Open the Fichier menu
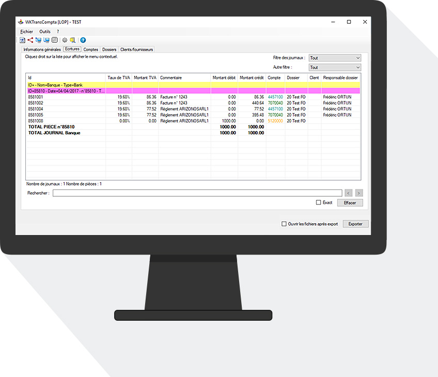Image resolution: width=438 pixels, height=377 pixels. (26, 32)
